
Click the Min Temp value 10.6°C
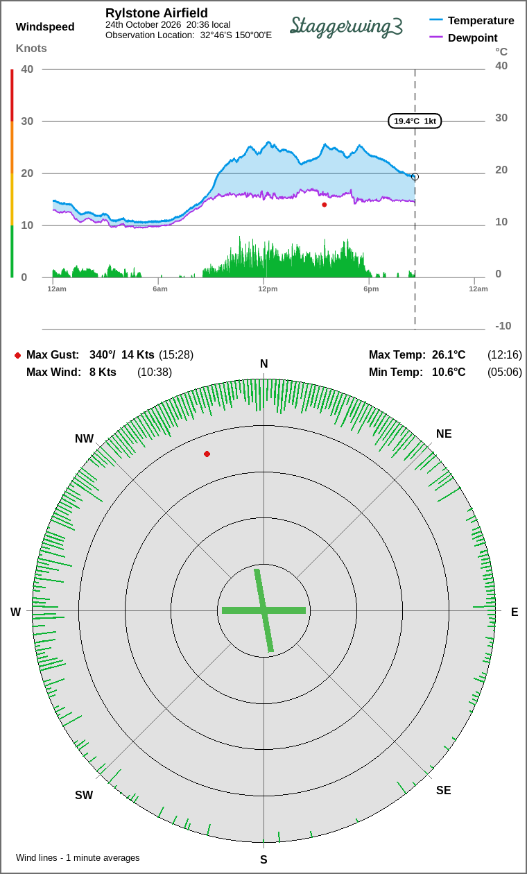pos(449,372)
